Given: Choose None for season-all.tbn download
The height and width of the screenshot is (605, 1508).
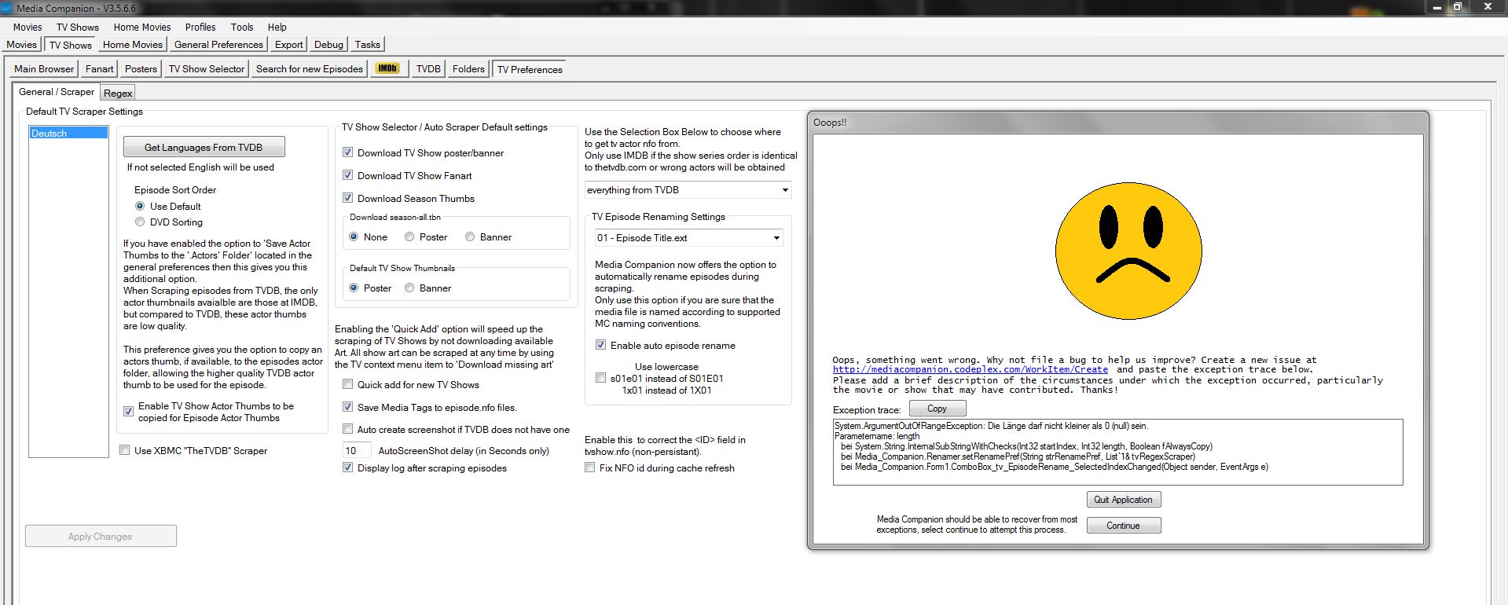Looking at the screenshot, I should pyautogui.click(x=354, y=236).
